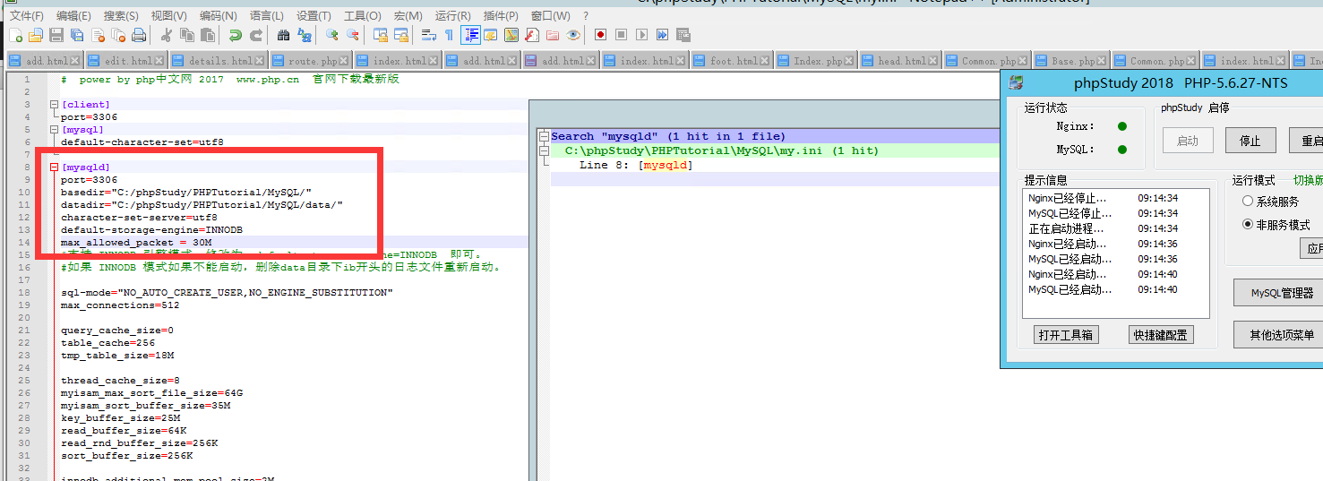Toggle synchronized horizontal scrolling icon
This screenshot has width=1323, height=481.
tap(401, 35)
